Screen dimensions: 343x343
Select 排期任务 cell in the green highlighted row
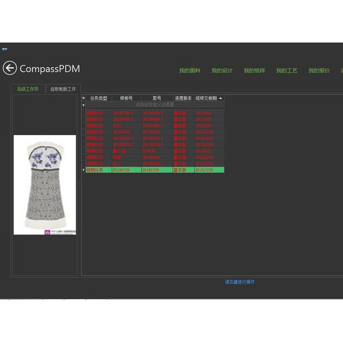tap(99, 170)
